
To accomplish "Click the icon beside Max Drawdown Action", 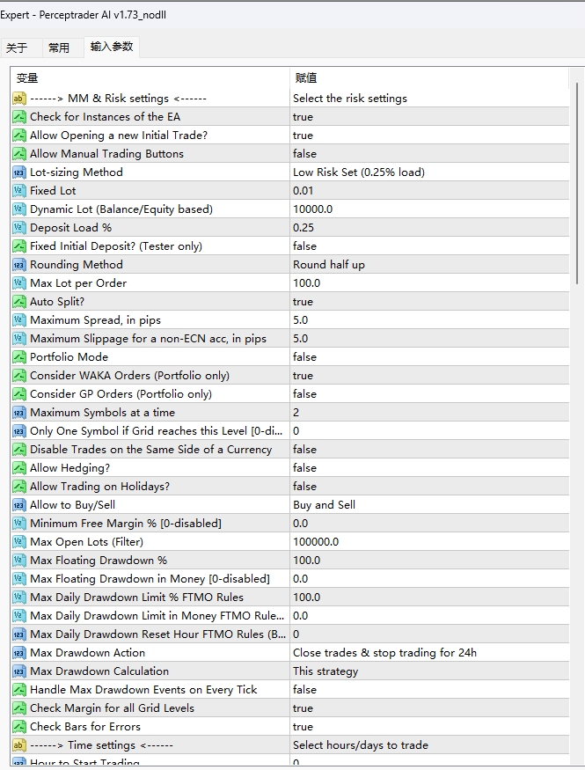I will coord(18,653).
